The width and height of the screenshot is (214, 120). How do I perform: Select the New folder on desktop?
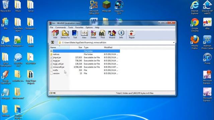coord(30,59)
